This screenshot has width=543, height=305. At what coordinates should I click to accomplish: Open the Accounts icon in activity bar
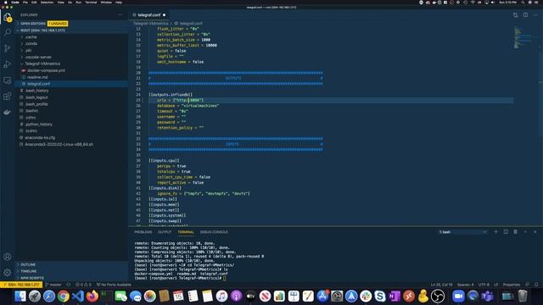pos(8,257)
